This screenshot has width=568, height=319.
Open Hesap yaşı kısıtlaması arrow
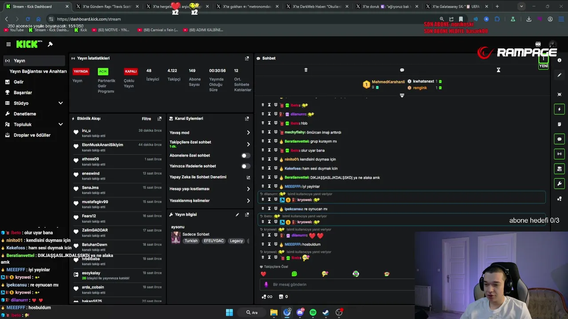point(248,189)
